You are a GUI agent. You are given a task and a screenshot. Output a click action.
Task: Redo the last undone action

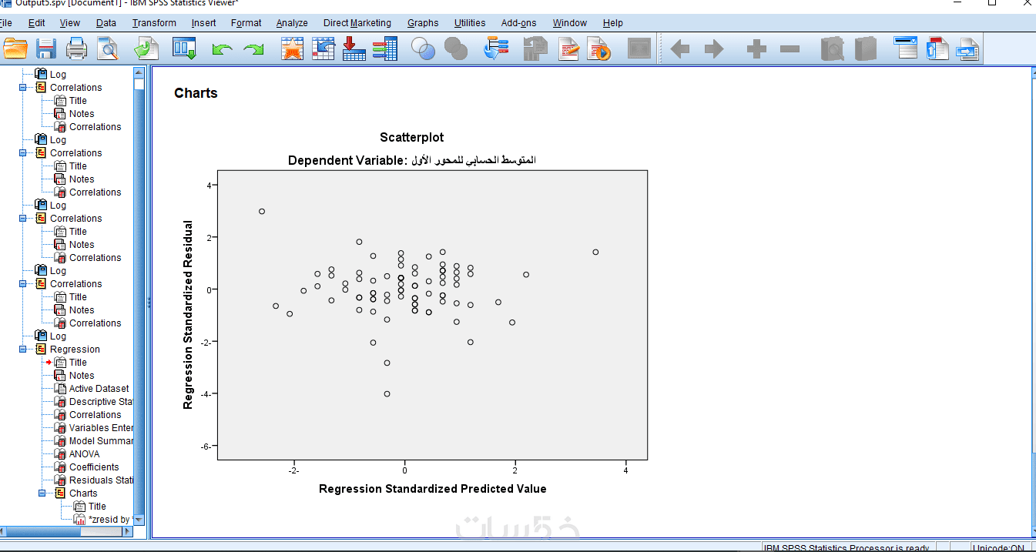(253, 50)
